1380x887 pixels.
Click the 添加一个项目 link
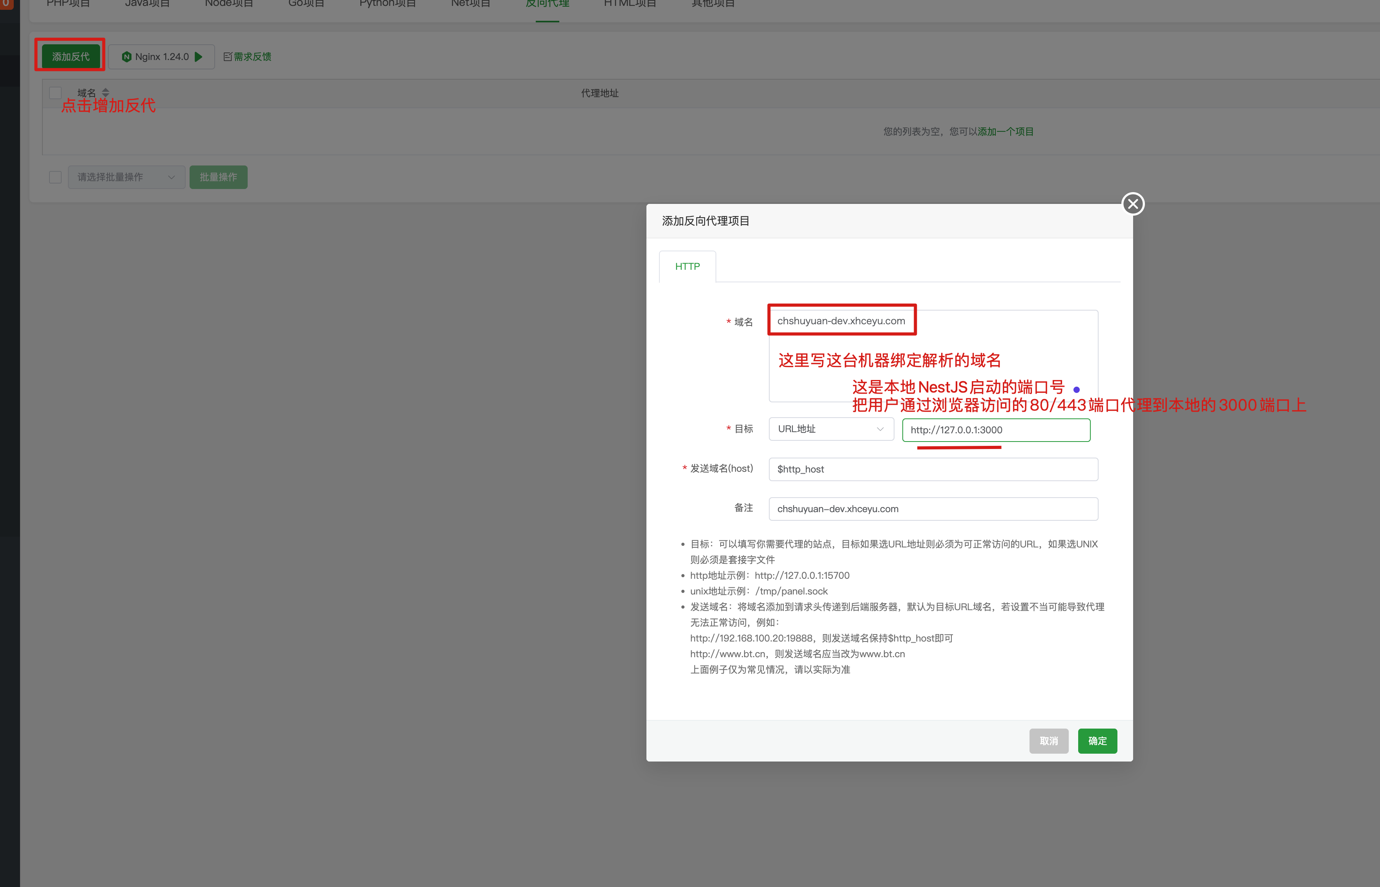(1005, 131)
